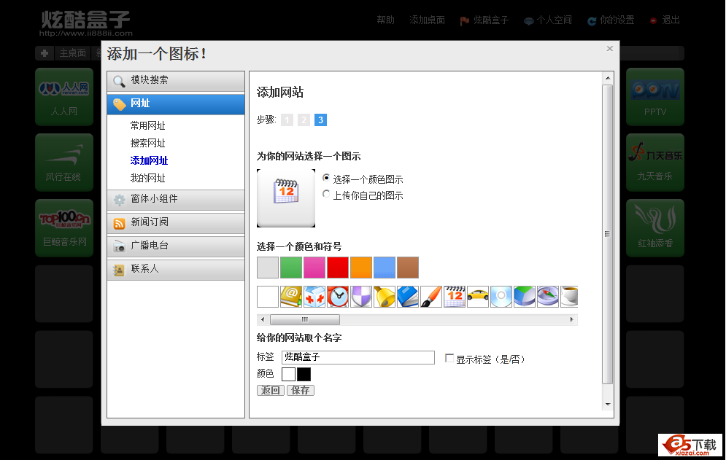Pick the orange background color swatch
The width and height of the screenshot is (726, 460).
coord(361,268)
